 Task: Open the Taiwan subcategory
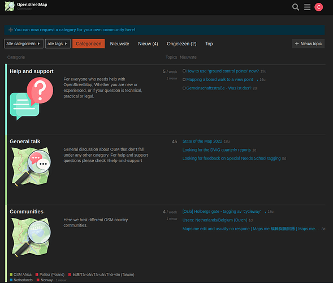click(101, 275)
